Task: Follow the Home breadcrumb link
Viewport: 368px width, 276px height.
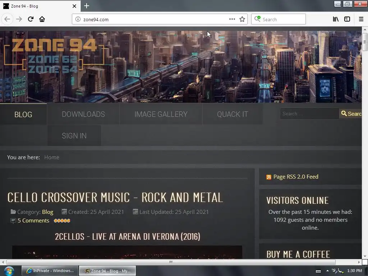Action: (x=52, y=157)
